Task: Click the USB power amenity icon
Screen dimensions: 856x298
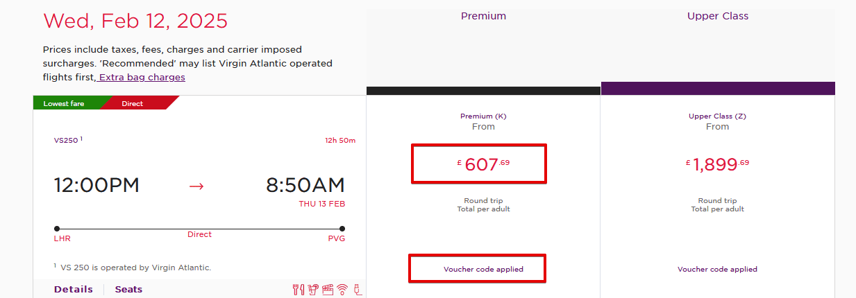Action: [x=358, y=290]
